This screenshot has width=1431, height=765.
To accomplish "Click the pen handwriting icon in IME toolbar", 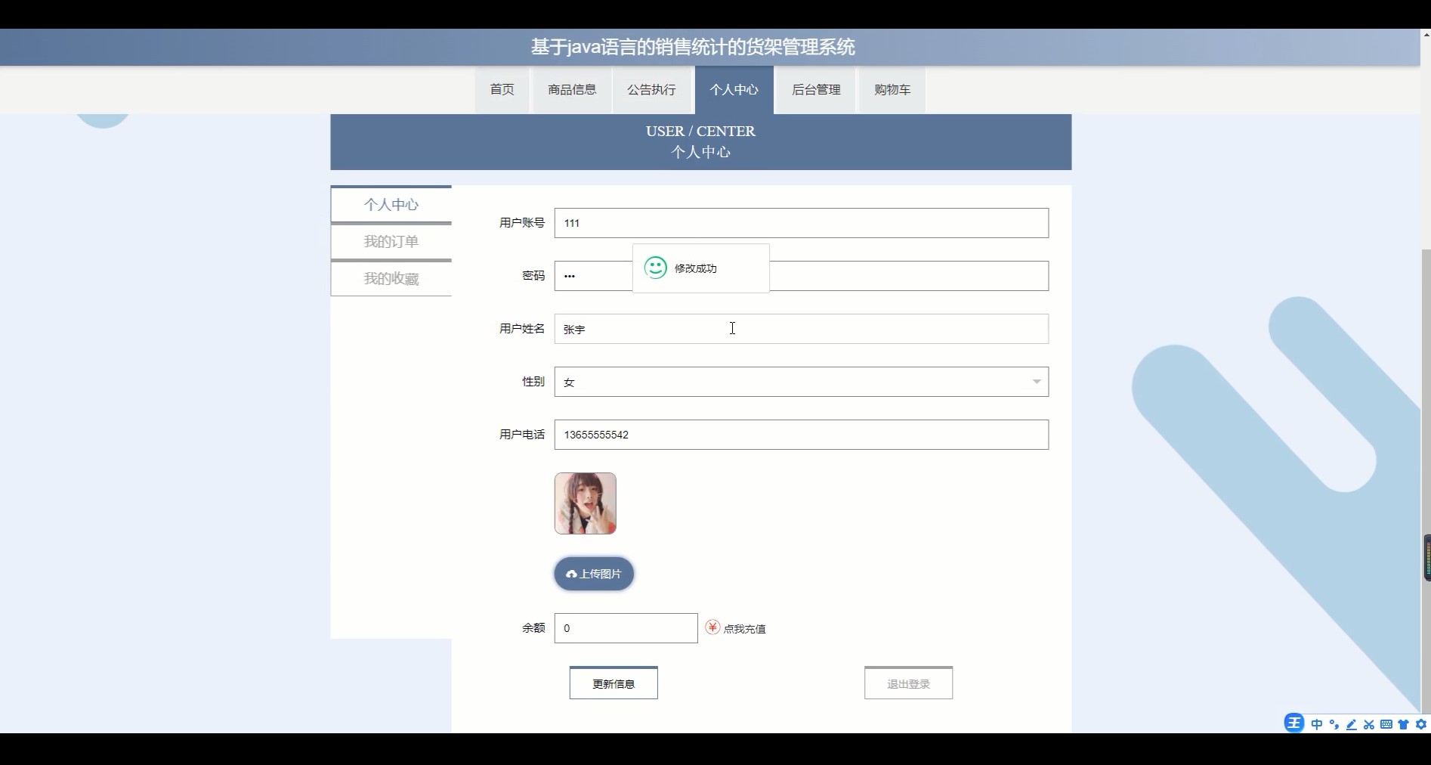I will point(1351,724).
